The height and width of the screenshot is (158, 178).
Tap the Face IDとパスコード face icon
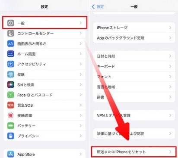click(x=11, y=95)
